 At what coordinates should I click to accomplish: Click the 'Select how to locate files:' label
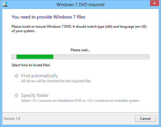coord(31,65)
